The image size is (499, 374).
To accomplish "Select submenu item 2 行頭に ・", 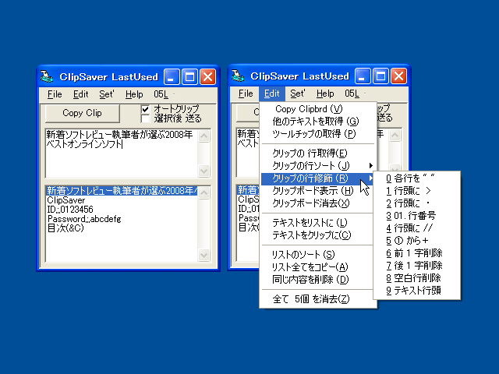I will 416,203.
